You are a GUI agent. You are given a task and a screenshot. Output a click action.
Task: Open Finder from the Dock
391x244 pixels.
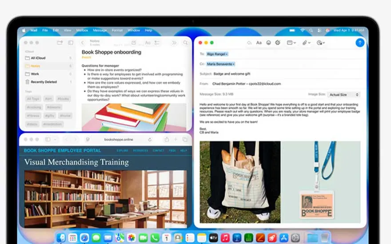pyautogui.click(x=61, y=238)
